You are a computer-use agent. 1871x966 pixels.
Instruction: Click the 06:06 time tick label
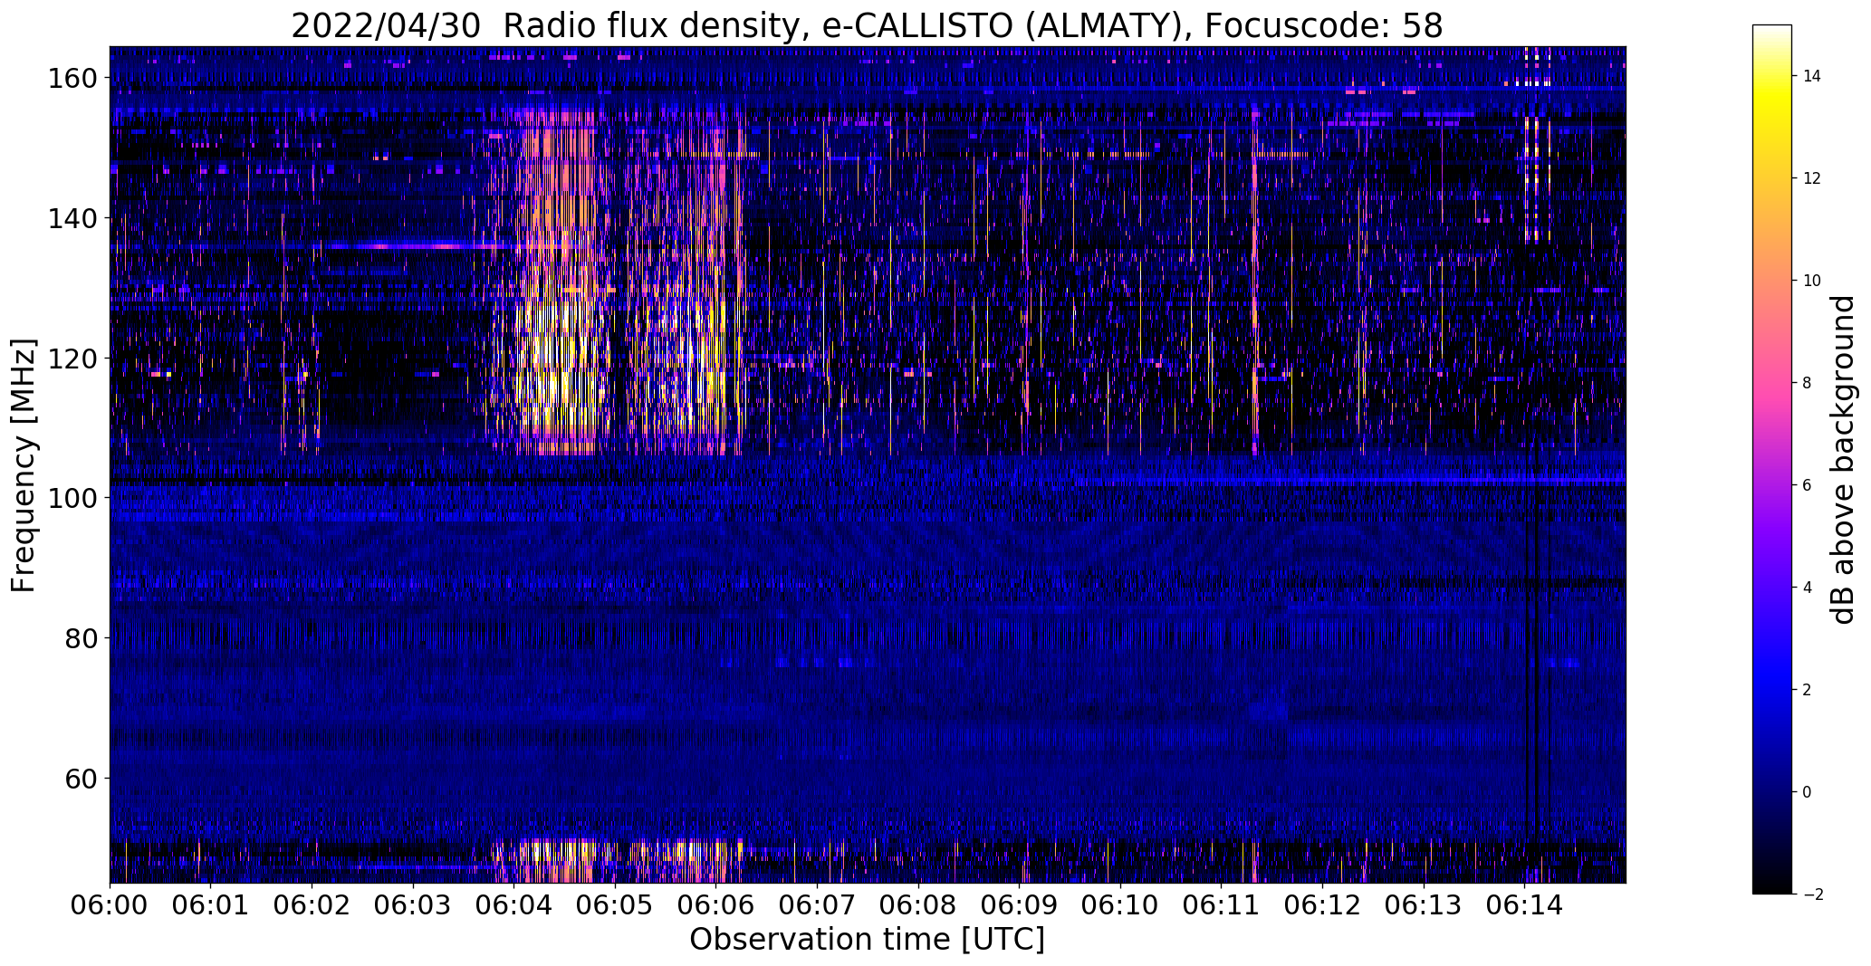tap(715, 904)
